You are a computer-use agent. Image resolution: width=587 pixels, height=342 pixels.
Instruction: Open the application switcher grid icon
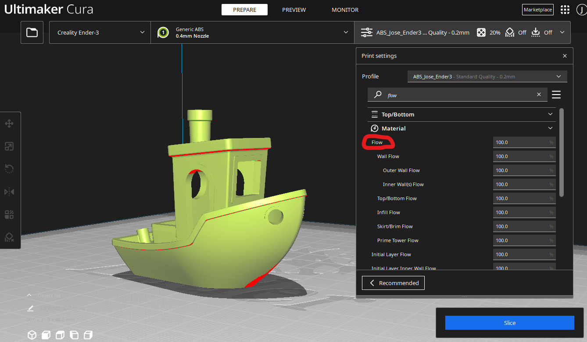click(x=565, y=10)
